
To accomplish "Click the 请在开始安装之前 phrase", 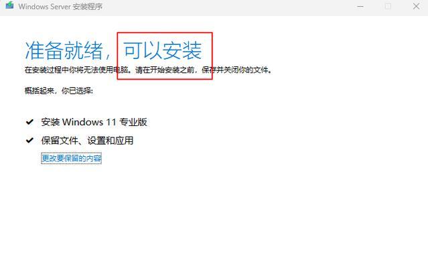I will [165, 70].
